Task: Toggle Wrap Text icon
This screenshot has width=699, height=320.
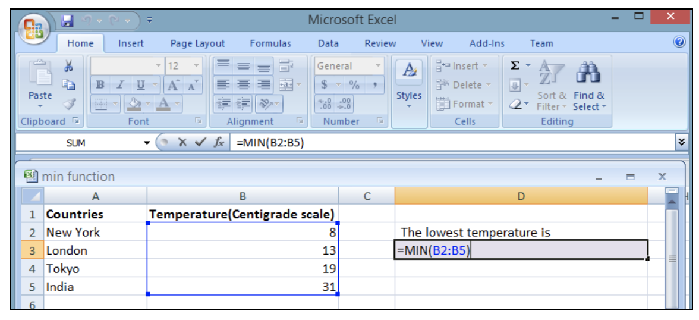Action: [285, 65]
